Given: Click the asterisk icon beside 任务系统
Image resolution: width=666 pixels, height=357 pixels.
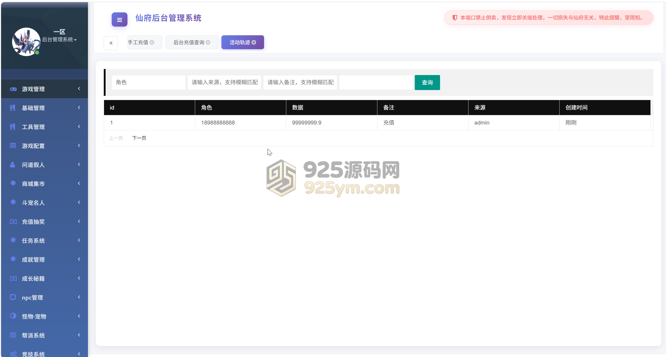Looking at the screenshot, I should [x=13, y=240].
